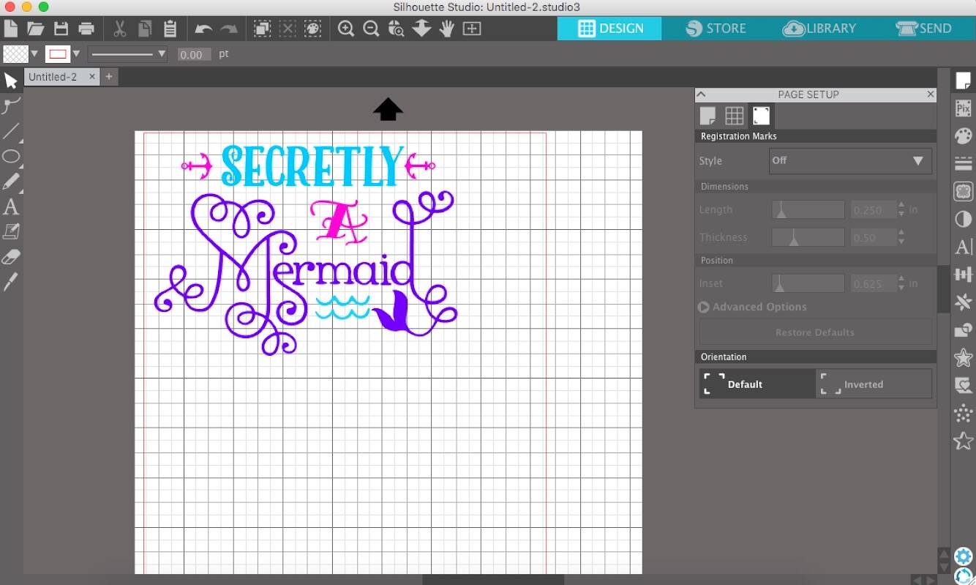Choose the Select arrow tool
This screenshot has height=585, width=976.
click(x=11, y=81)
